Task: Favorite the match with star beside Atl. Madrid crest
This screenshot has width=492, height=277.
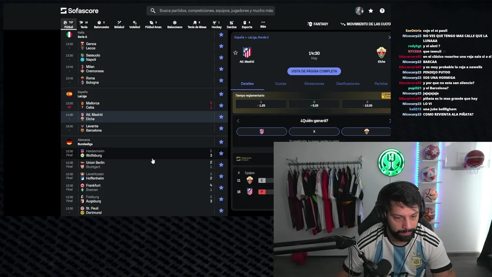Action: tap(236, 53)
